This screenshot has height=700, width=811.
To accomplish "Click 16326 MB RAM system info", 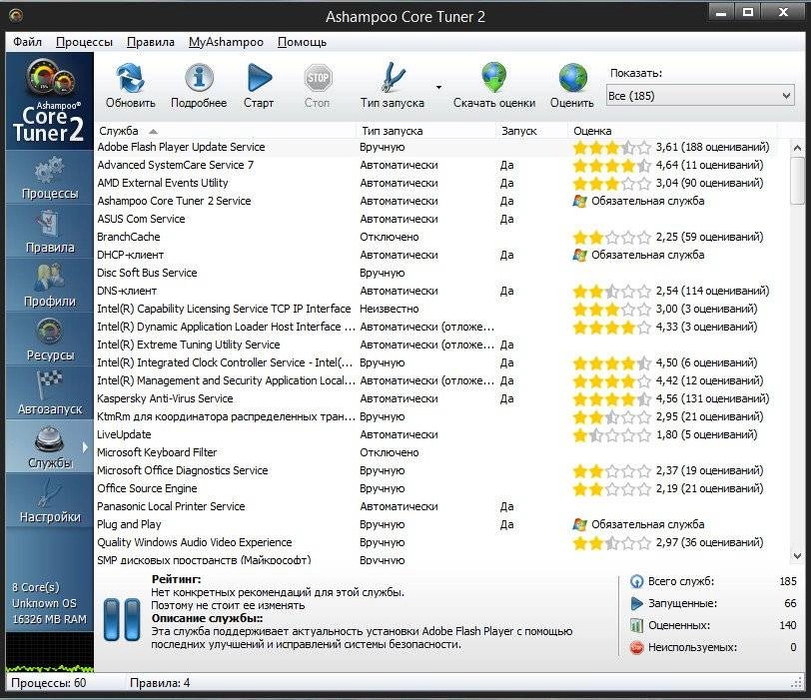I will click(x=49, y=619).
